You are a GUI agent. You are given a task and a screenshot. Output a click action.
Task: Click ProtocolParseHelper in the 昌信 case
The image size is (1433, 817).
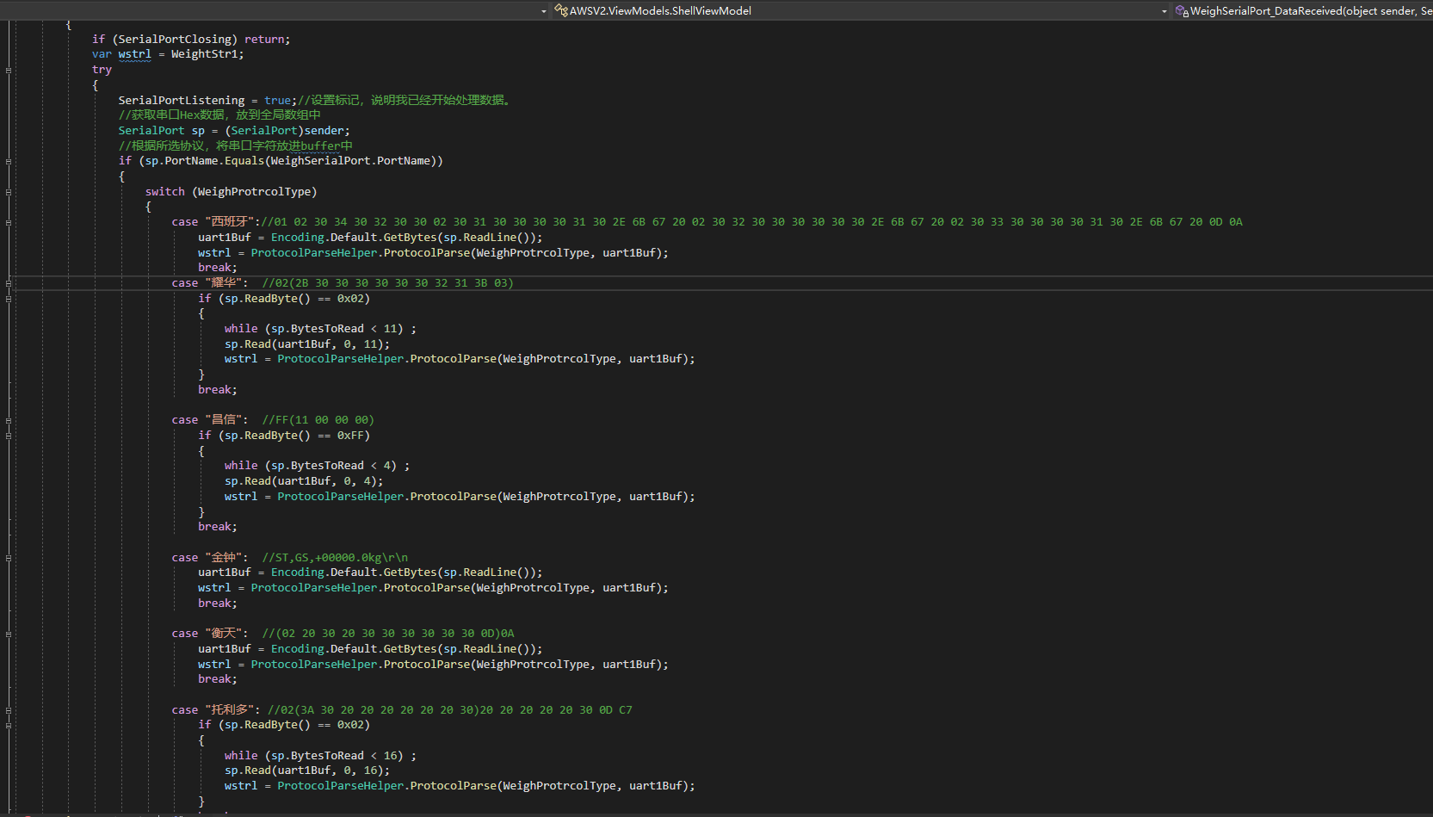pyautogui.click(x=341, y=497)
